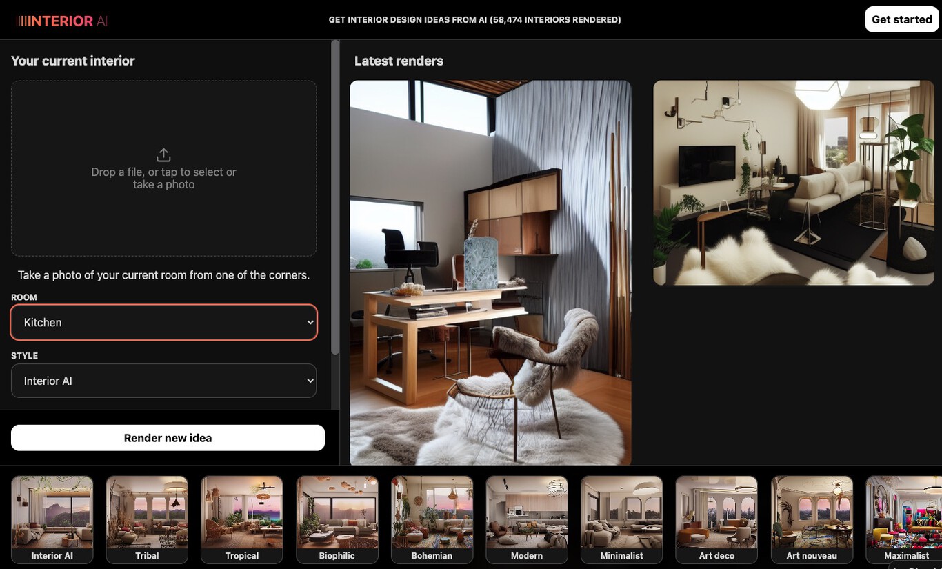The image size is (942, 569).
Task: Pick the Biophilic style thumbnail
Action: tap(337, 519)
